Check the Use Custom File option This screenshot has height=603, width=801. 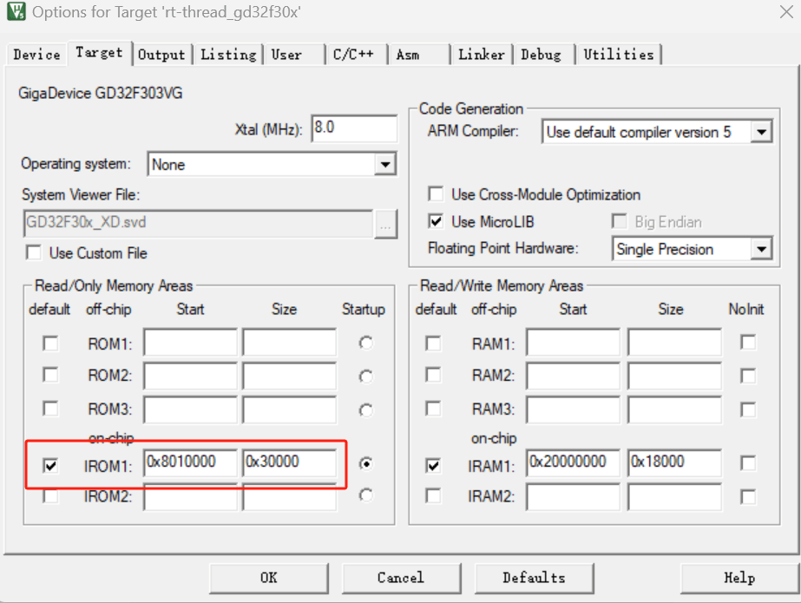(35, 253)
